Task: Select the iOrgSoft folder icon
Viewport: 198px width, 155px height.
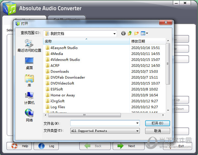Action: pyautogui.click(x=48, y=101)
